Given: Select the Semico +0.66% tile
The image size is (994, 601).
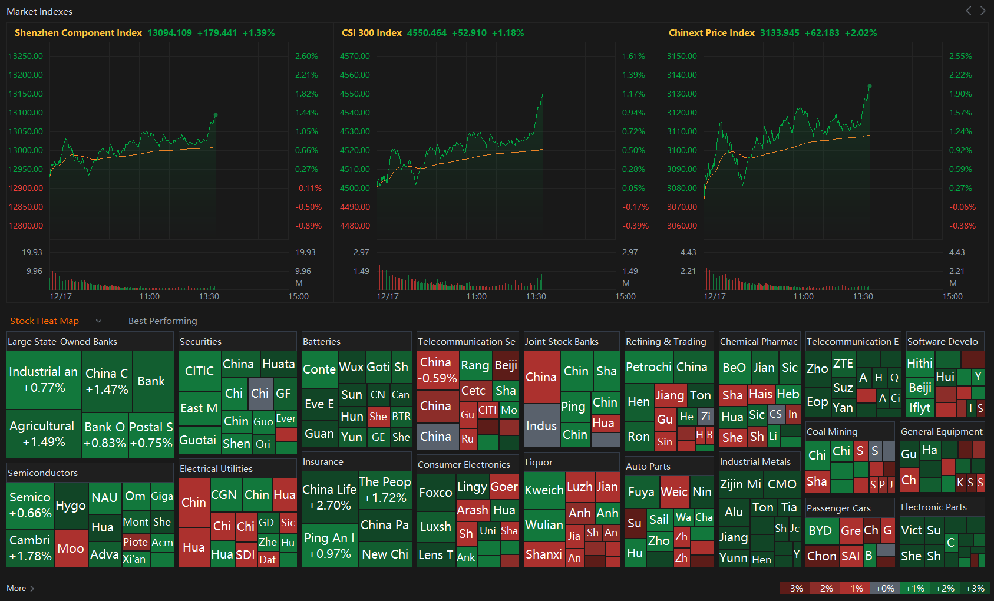Looking at the screenshot, I should pos(31,505).
